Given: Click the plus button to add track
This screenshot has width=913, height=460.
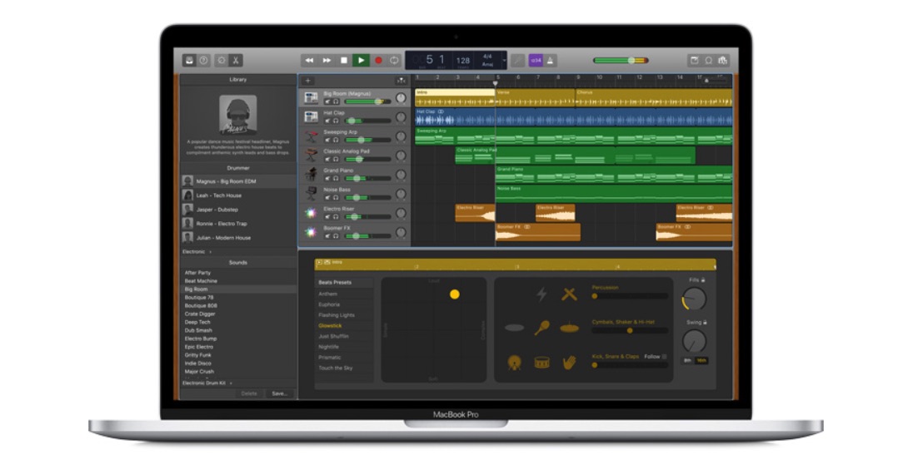Looking at the screenshot, I should point(307,81).
